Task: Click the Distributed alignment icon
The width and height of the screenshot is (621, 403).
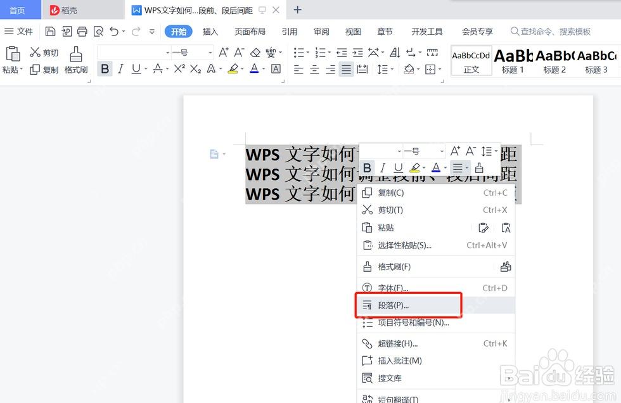Action: coord(362,69)
